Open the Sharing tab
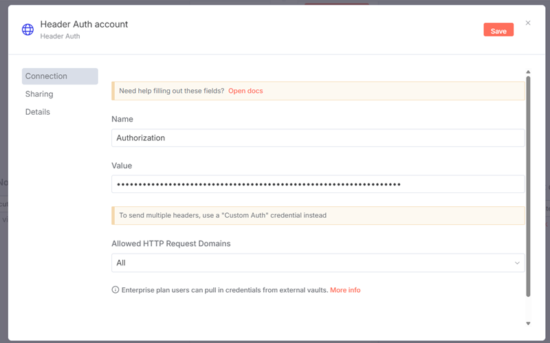This screenshot has width=550, height=343. (39, 94)
